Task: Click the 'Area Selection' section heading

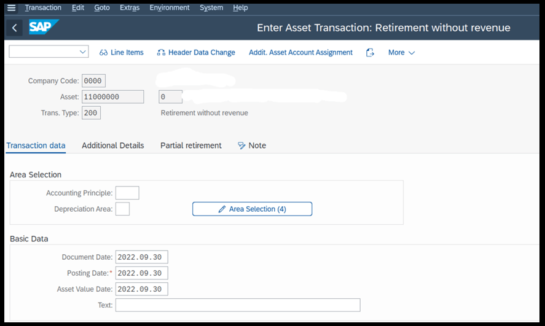Action: (36, 174)
